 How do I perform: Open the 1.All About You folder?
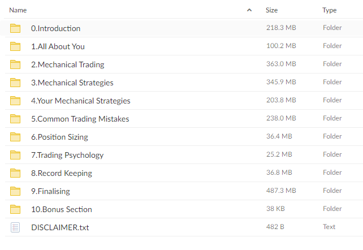click(x=58, y=46)
